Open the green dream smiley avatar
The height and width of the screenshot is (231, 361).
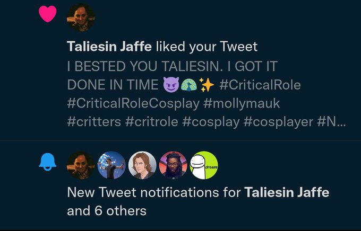coord(204,165)
